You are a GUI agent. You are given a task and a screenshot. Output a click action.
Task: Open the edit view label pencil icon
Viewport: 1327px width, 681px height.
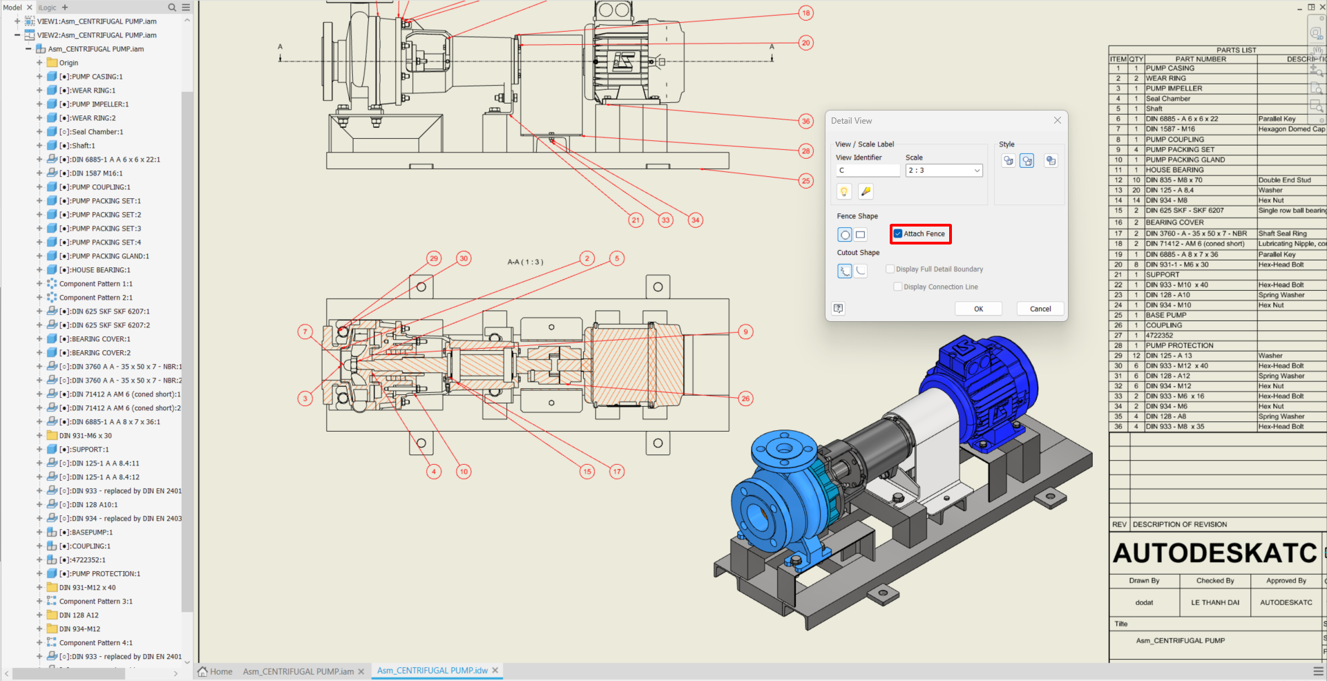click(866, 191)
